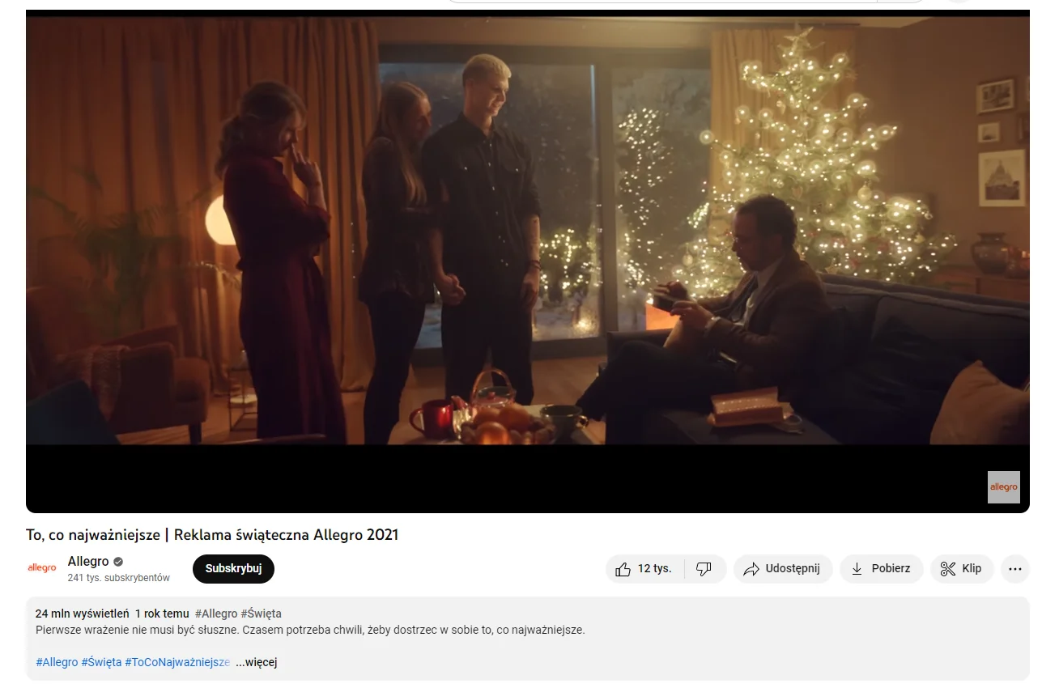Viewport: 1042px width, 688px height.
Task: Open share dialog via Udostępnij
Action: 783,568
